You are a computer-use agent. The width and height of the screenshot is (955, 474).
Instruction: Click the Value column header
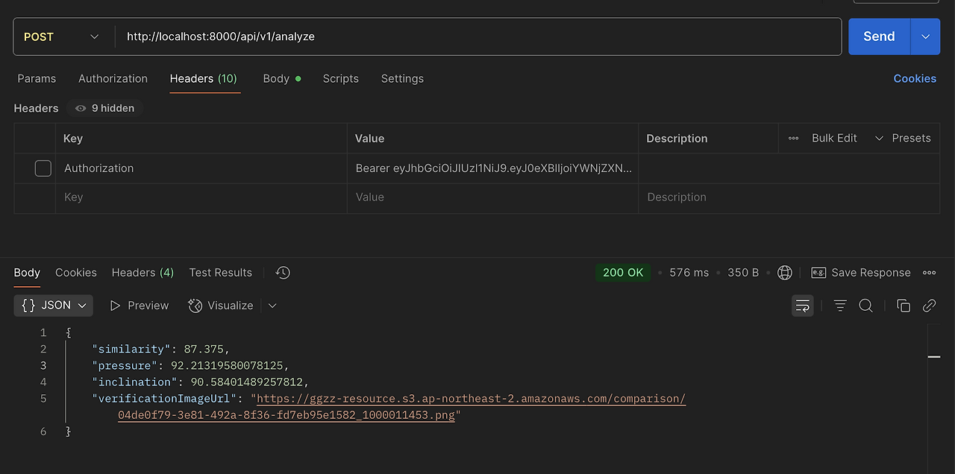tap(369, 139)
